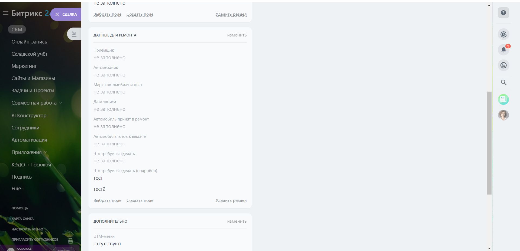Navigate to Задачи и Проекты
520x251 pixels.
click(33, 91)
